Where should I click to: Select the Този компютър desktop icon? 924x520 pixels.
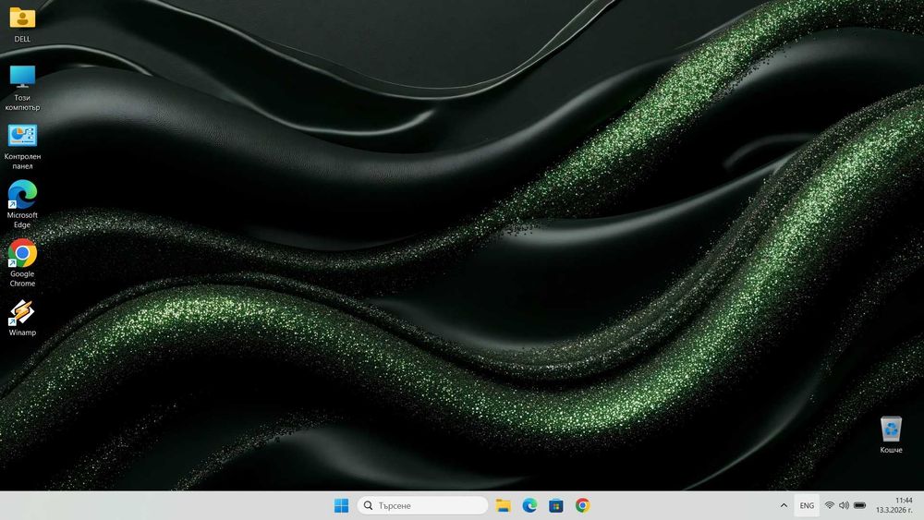point(22,78)
